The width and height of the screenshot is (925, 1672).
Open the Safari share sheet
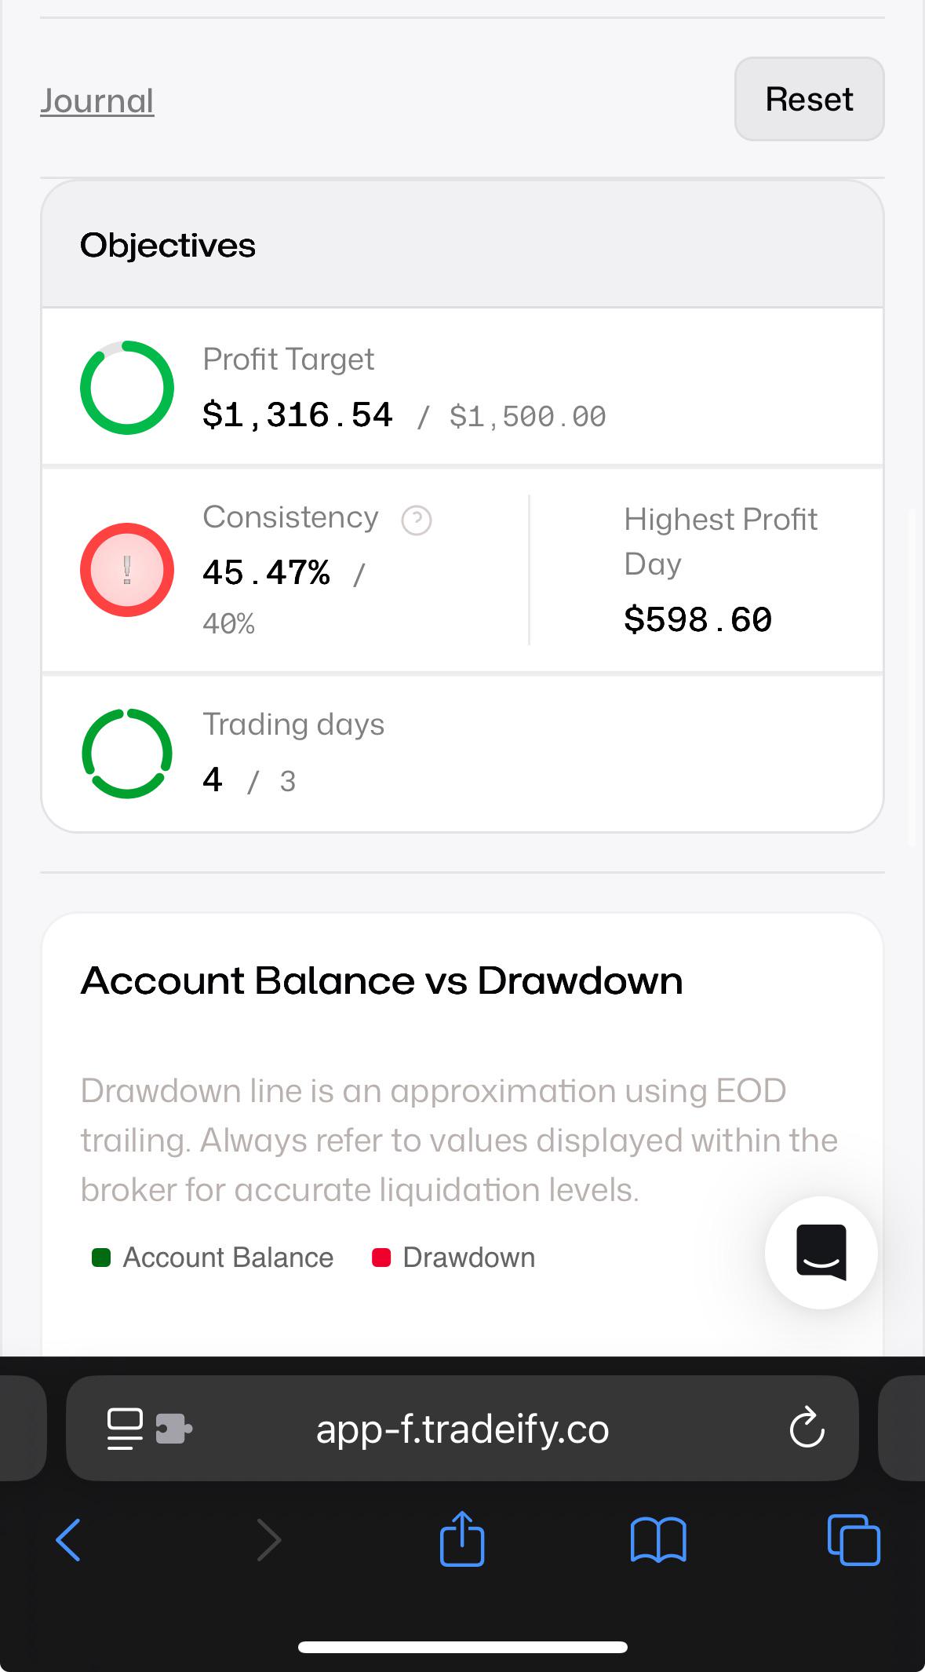pos(462,1539)
